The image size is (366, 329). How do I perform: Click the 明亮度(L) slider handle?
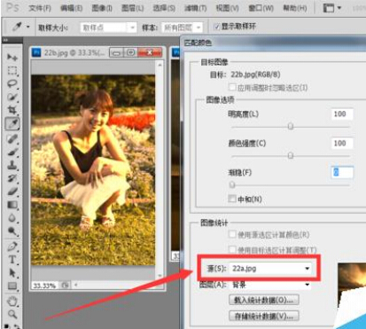point(291,126)
